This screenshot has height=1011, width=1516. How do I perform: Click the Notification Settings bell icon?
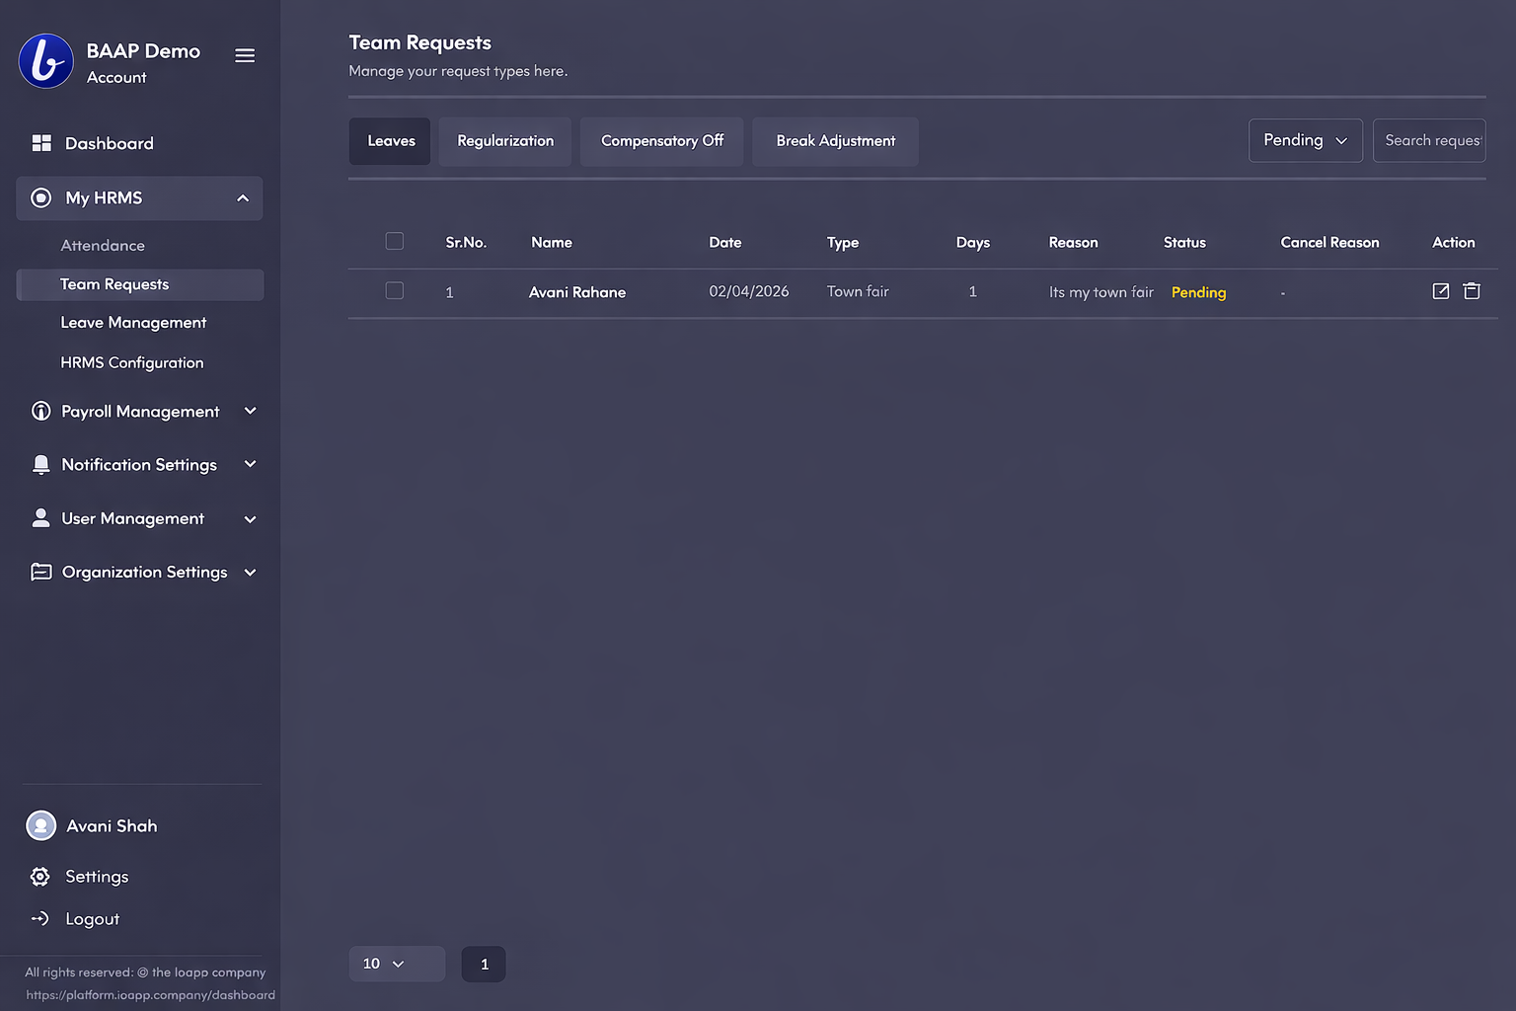pyautogui.click(x=40, y=465)
